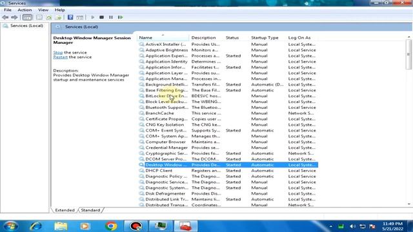Click the Export List toolbar icon
This screenshot has height=232, width=413.
59,17
